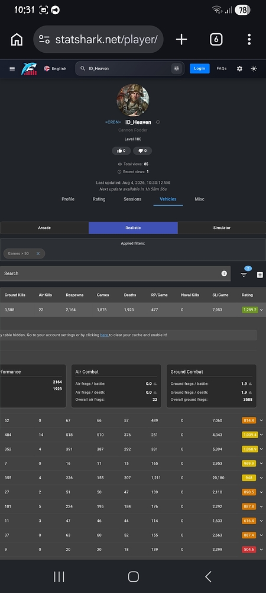Switch to the Profile tab

[68, 199]
